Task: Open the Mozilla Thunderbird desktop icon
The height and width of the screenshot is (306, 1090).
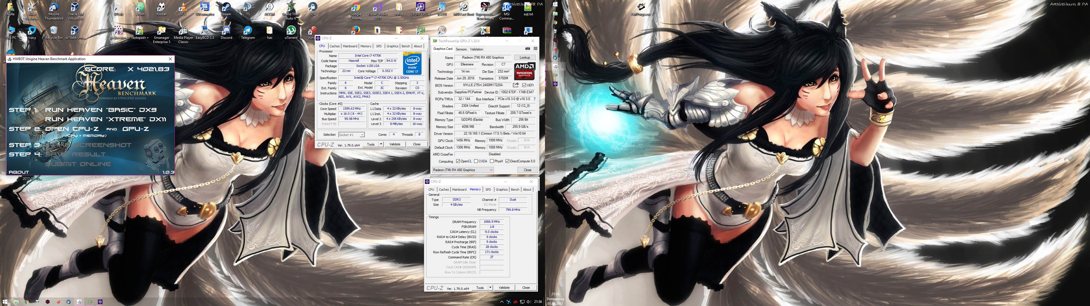Action: point(54,11)
